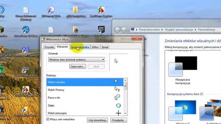Open the Schemat dropdown Windows Aero
The width and height of the screenshot is (221, 124).
pos(77,60)
